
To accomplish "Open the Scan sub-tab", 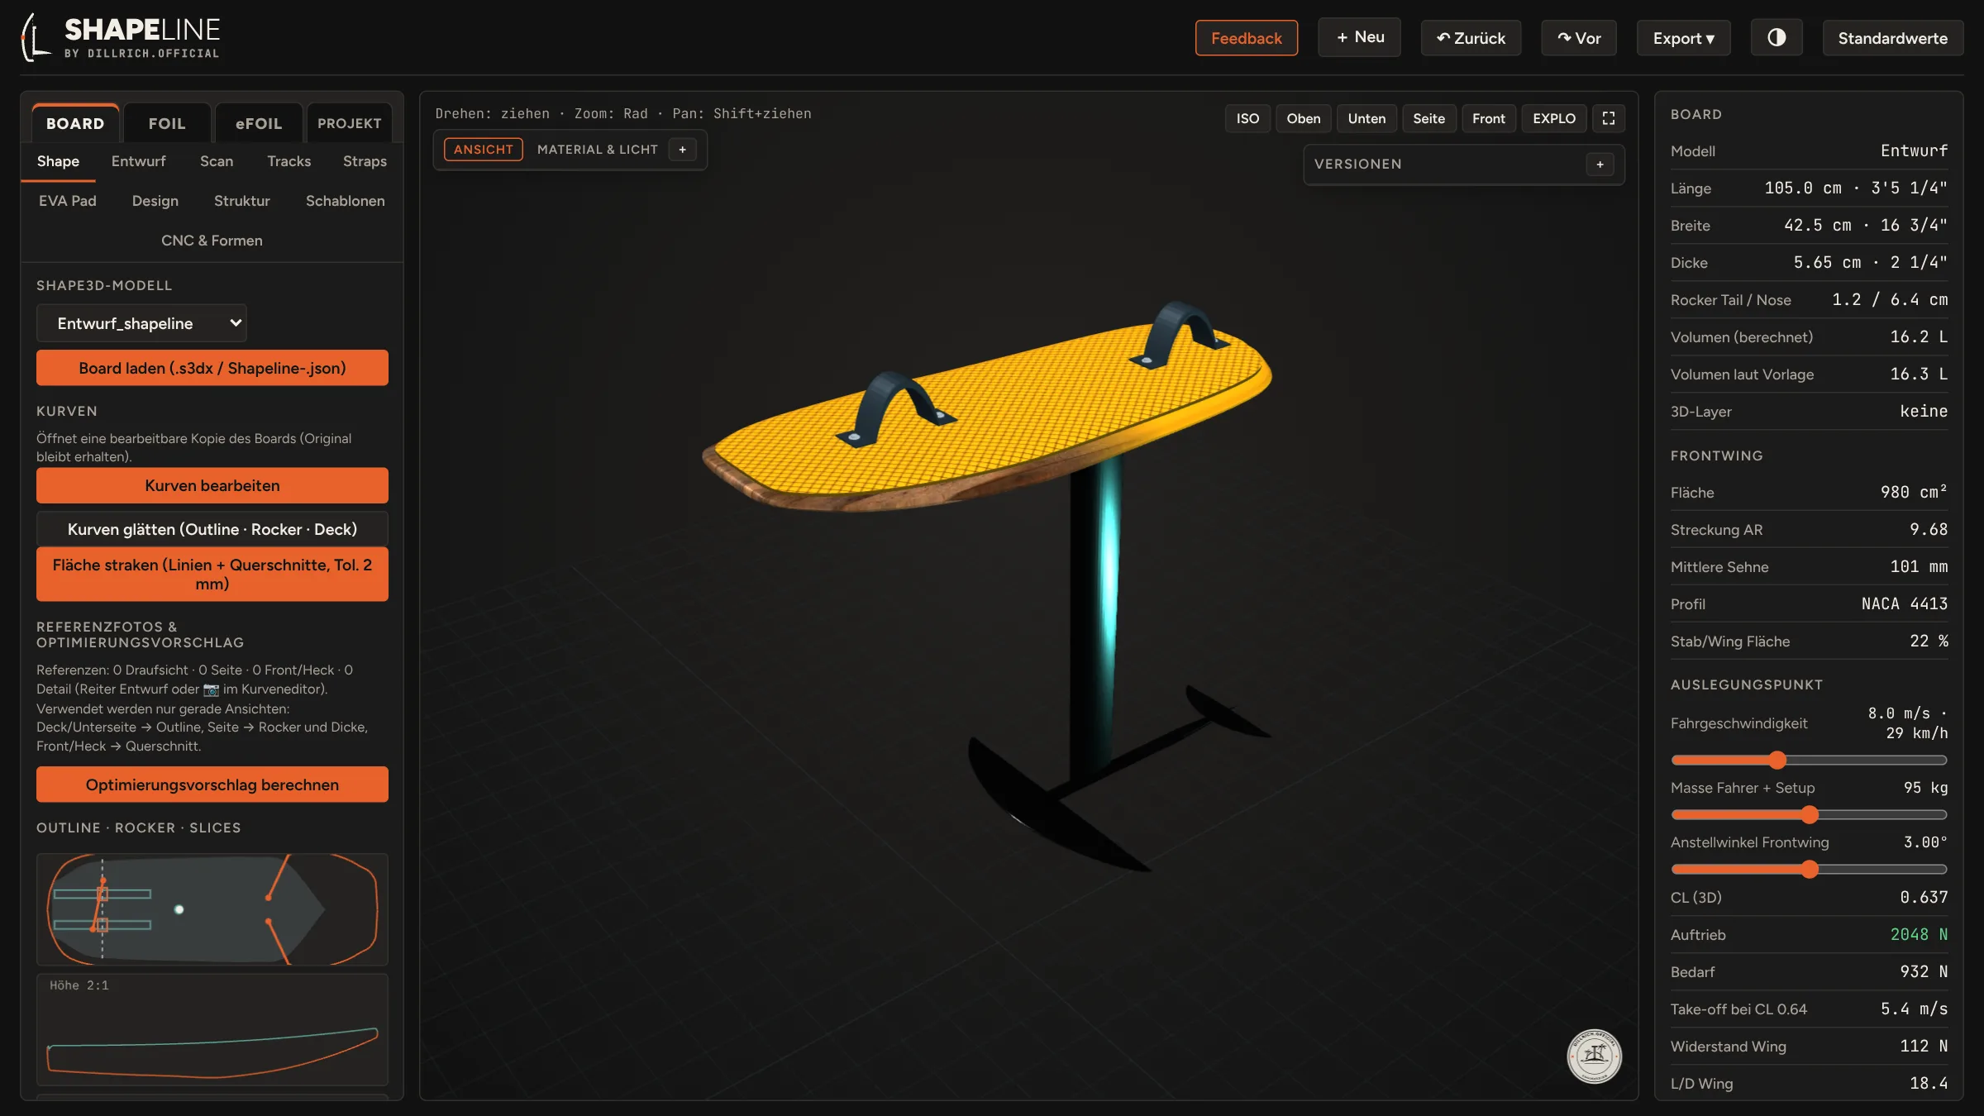I will coord(217,161).
